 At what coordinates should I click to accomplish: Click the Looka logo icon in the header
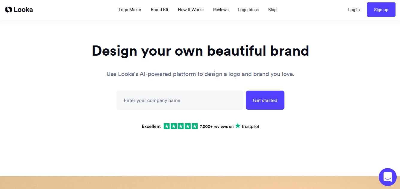tap(8, 9)
